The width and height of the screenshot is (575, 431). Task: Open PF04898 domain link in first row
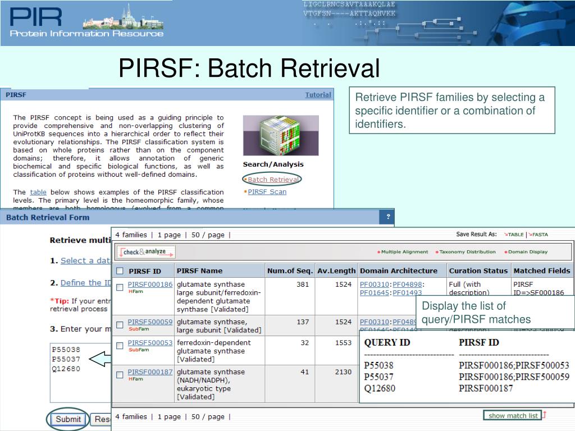click(407, 285)
